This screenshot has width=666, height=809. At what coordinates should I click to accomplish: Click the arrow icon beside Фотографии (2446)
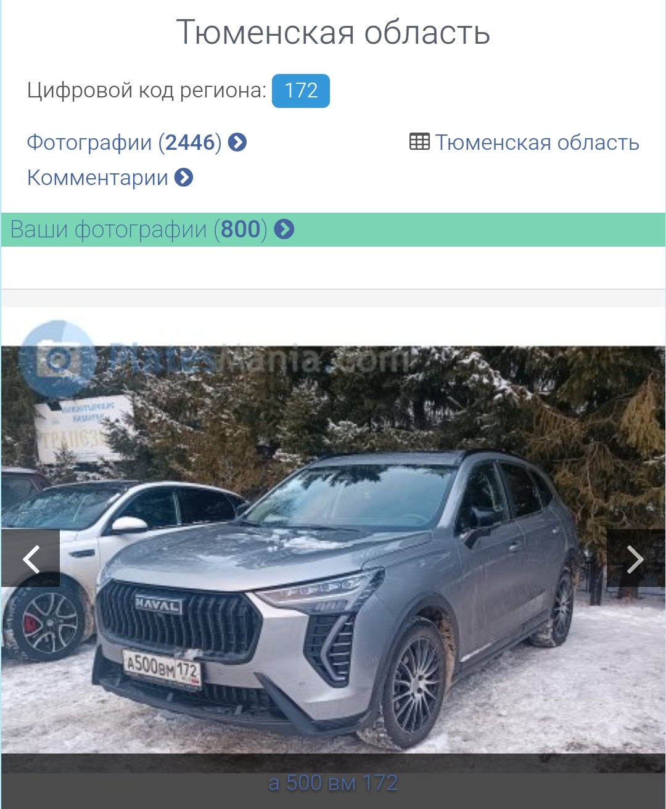click(237, 142)
